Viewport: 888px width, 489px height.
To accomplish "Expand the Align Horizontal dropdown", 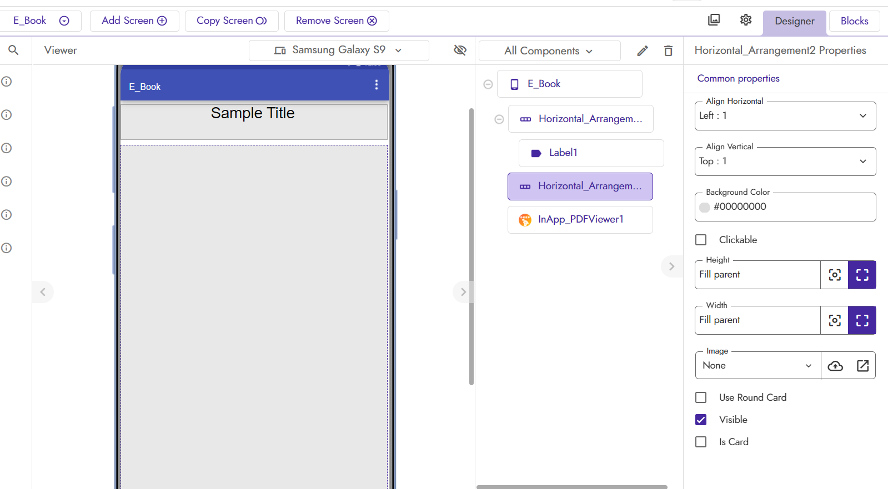I will (785, 116).
